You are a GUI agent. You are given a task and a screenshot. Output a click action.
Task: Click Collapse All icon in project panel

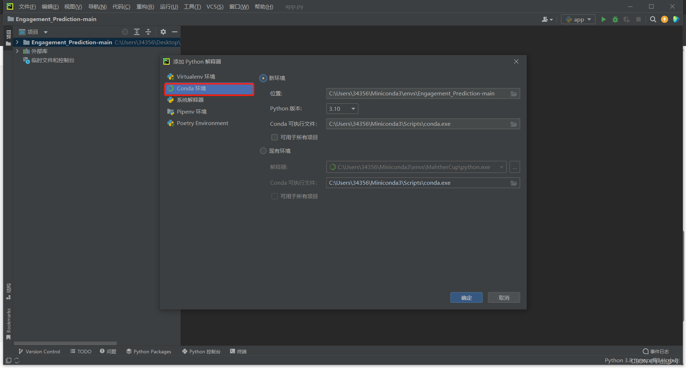point(148,32)
